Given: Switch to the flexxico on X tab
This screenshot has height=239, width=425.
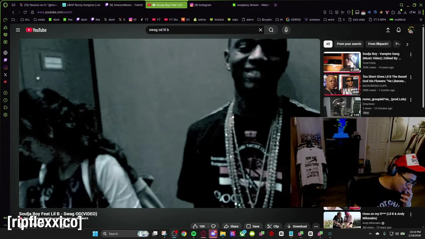Looking at the screenshot, I should [38, 5].
